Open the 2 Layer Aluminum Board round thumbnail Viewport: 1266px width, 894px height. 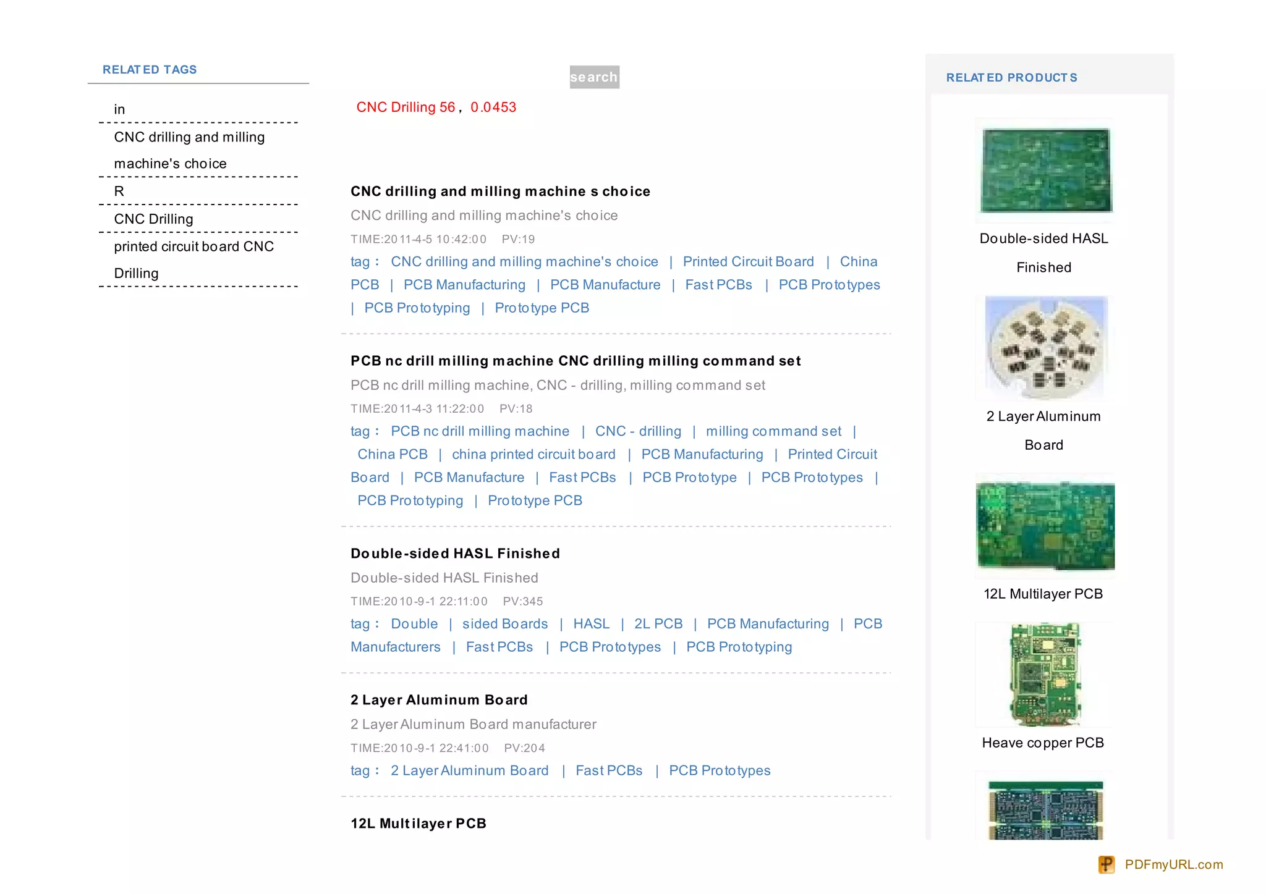click(1045, 348)
